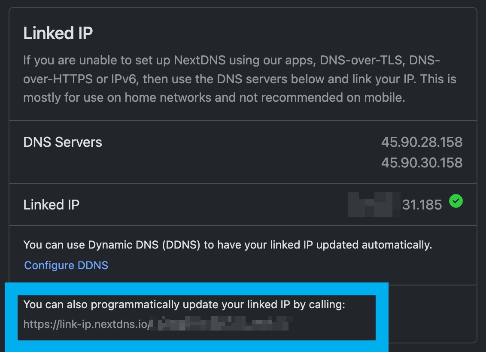The height and width of the screenshot is (352, 486).
Task: Click the Linked IP row label
Action: (52, 205)
